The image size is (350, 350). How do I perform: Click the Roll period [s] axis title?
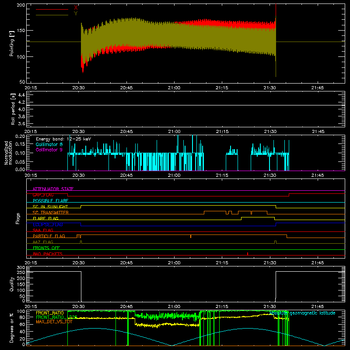click(x=13, y=109)
